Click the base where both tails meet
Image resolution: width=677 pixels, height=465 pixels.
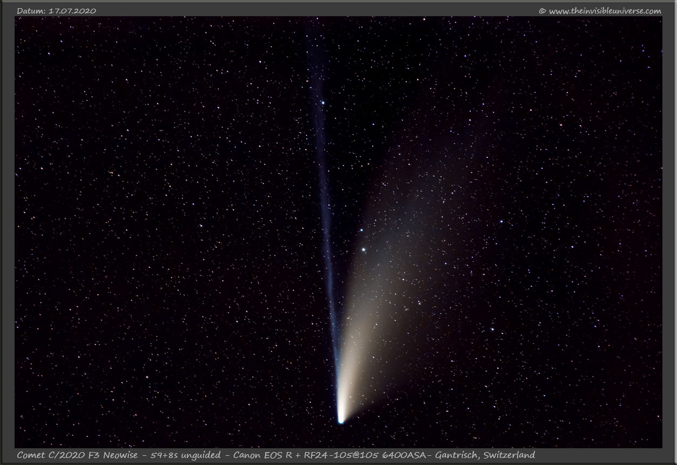pyautogui.click(x=340, y=400)
